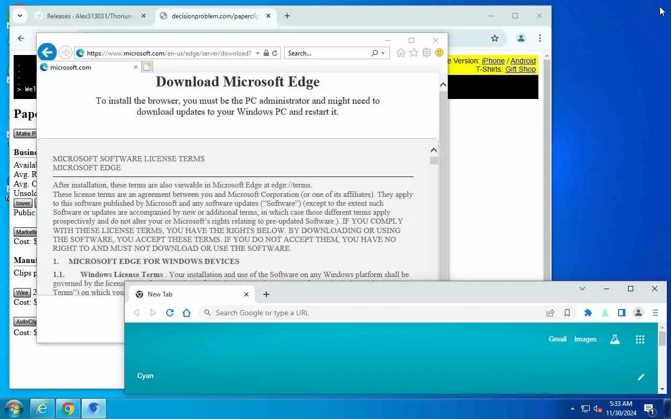Click forward arrow in the New Tab browser
This screenshot has height=419, width=671.
coord(153,313)
